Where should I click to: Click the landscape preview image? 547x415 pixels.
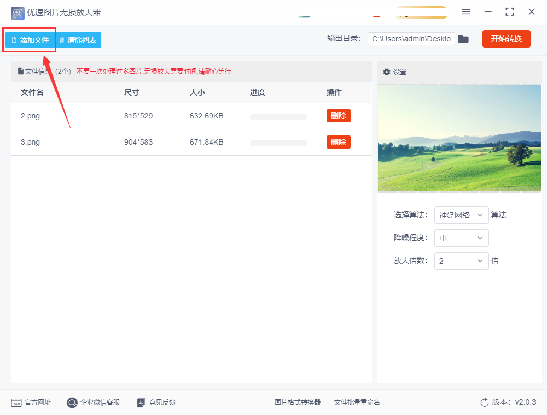(x=459, y=138)
